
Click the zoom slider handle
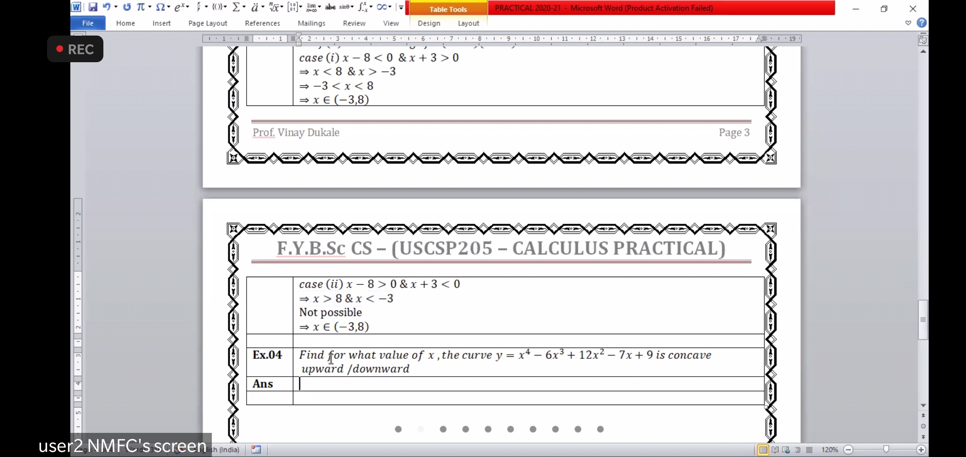(886, 449)
